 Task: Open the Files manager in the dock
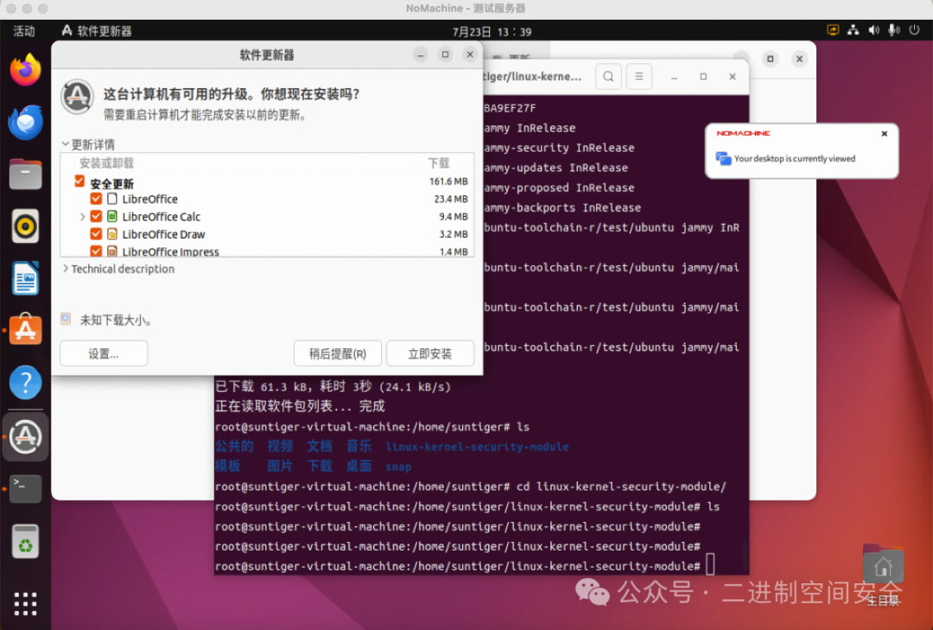(25, 175)
